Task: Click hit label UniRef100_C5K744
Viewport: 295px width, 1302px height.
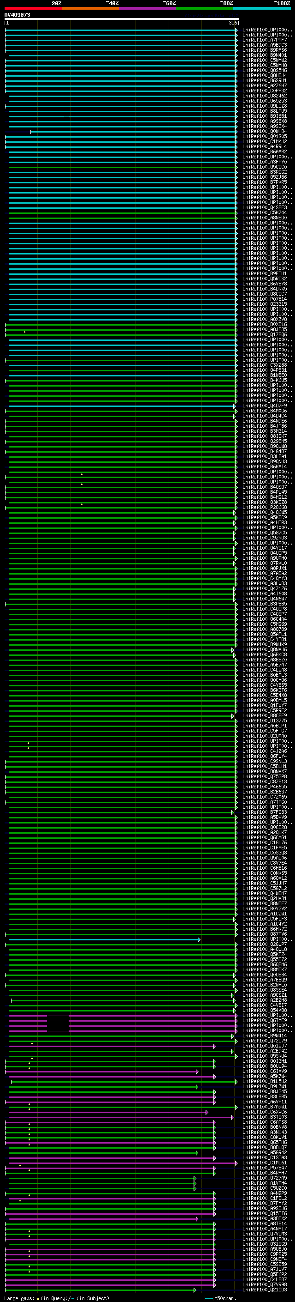Action: (x=264, y=213)
